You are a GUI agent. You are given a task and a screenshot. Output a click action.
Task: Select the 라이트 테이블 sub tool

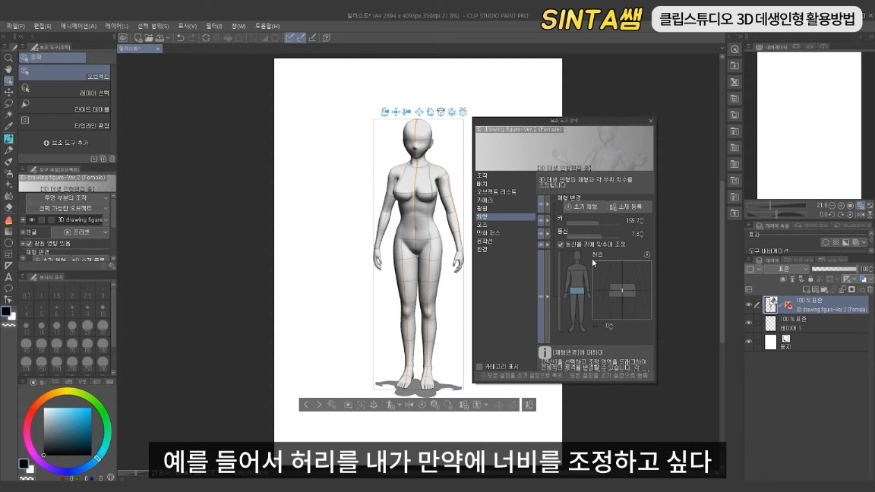(x=65, y=106)
